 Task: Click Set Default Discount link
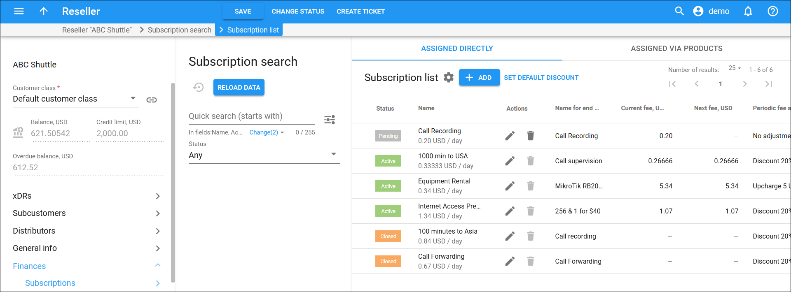tap(541, 77)
